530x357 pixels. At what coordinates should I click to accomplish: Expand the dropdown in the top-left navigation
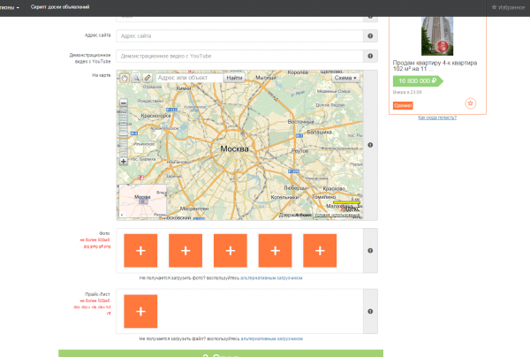click(11, 7)
